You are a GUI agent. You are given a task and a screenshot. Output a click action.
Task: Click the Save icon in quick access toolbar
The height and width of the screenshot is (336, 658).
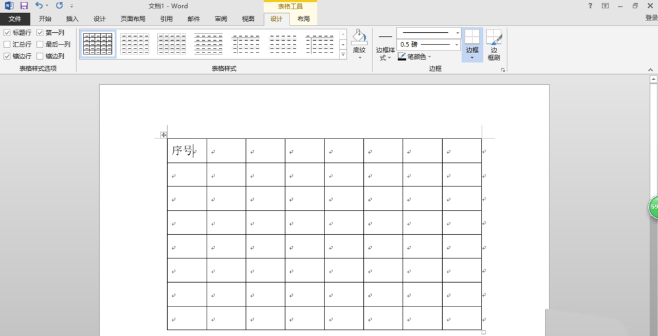24,6
